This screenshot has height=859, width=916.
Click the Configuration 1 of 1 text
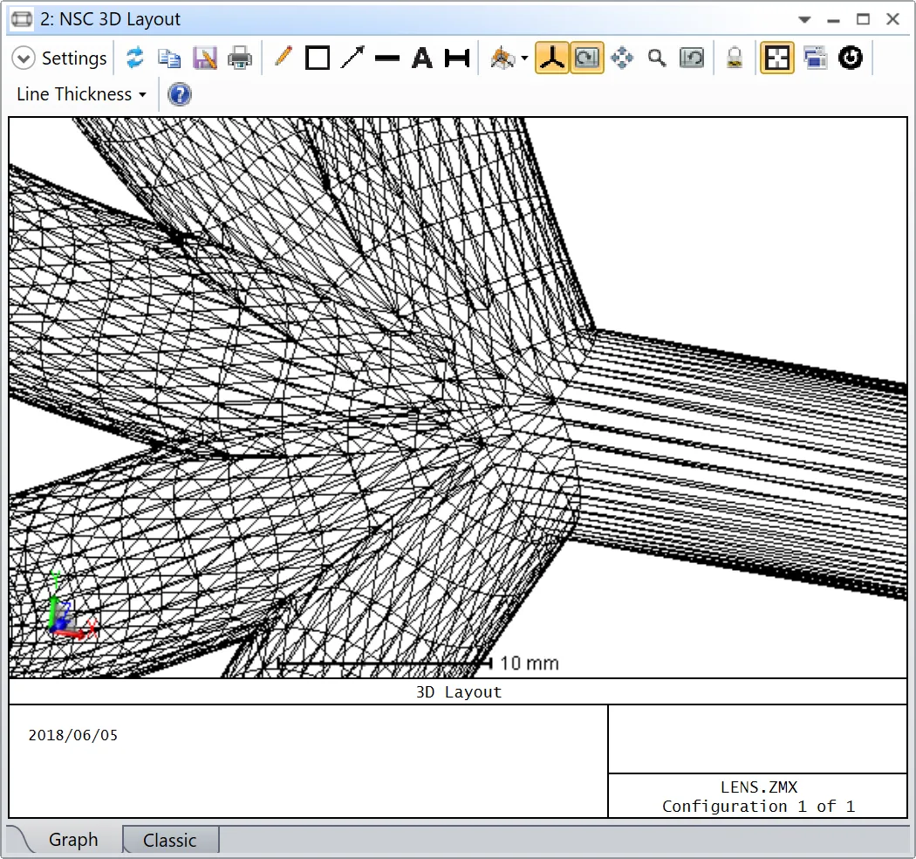[758, 807]
